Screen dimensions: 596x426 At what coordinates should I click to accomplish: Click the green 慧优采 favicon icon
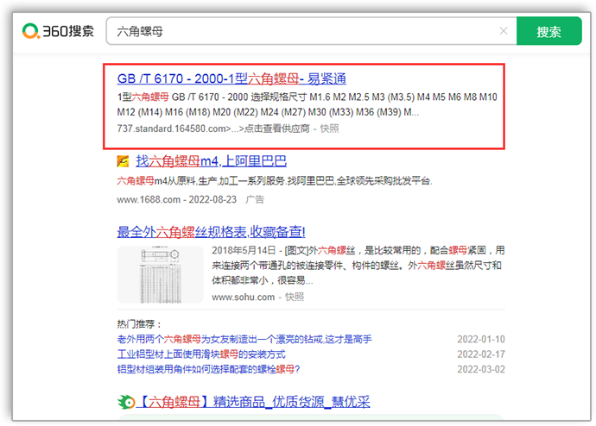tap(126, 402)
